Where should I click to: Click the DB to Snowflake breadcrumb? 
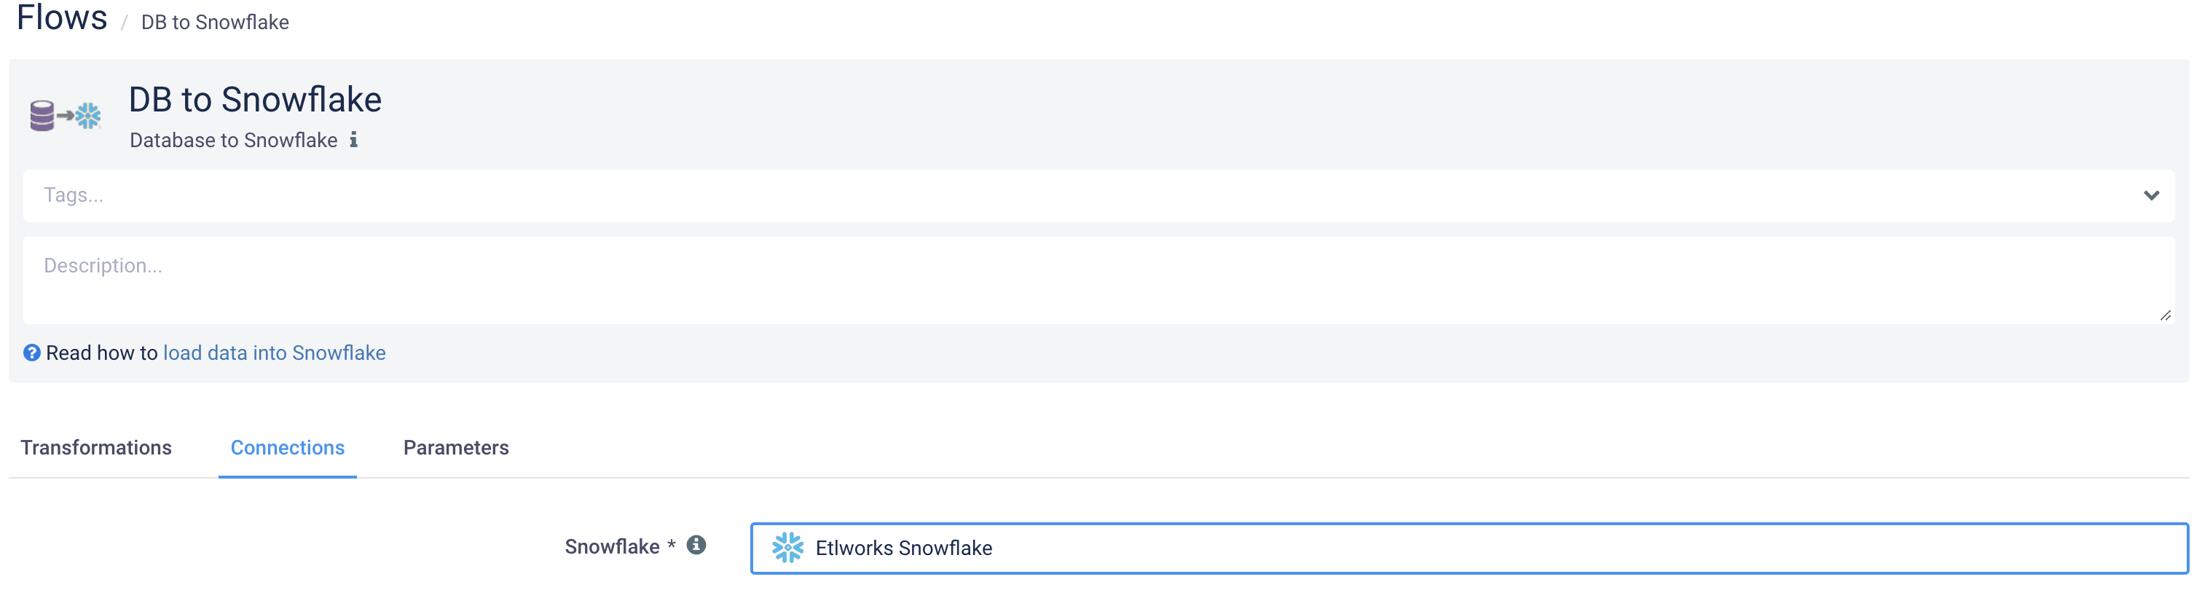215,22
